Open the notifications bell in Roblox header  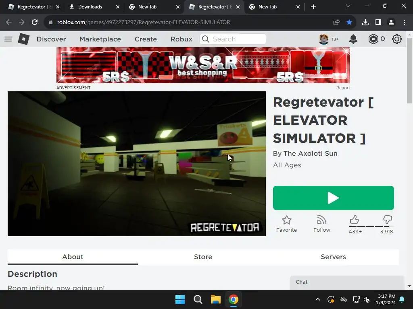tap(353, 39)
